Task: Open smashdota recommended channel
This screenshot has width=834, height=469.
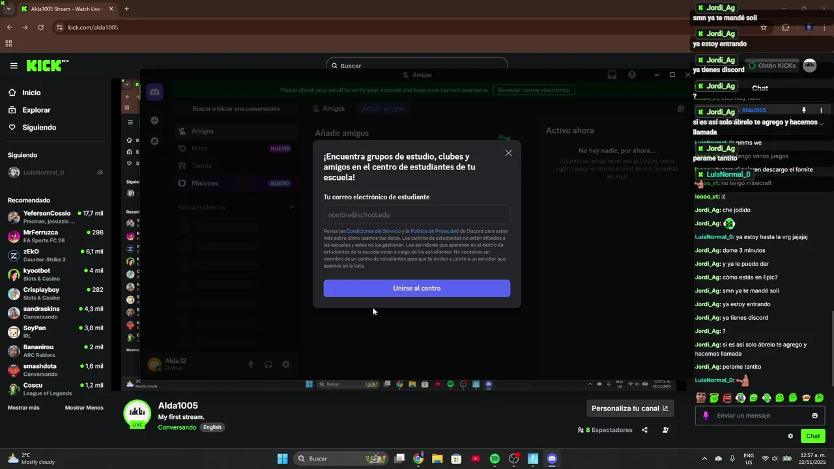Action: pyautogui.click(x=55, y=370)
